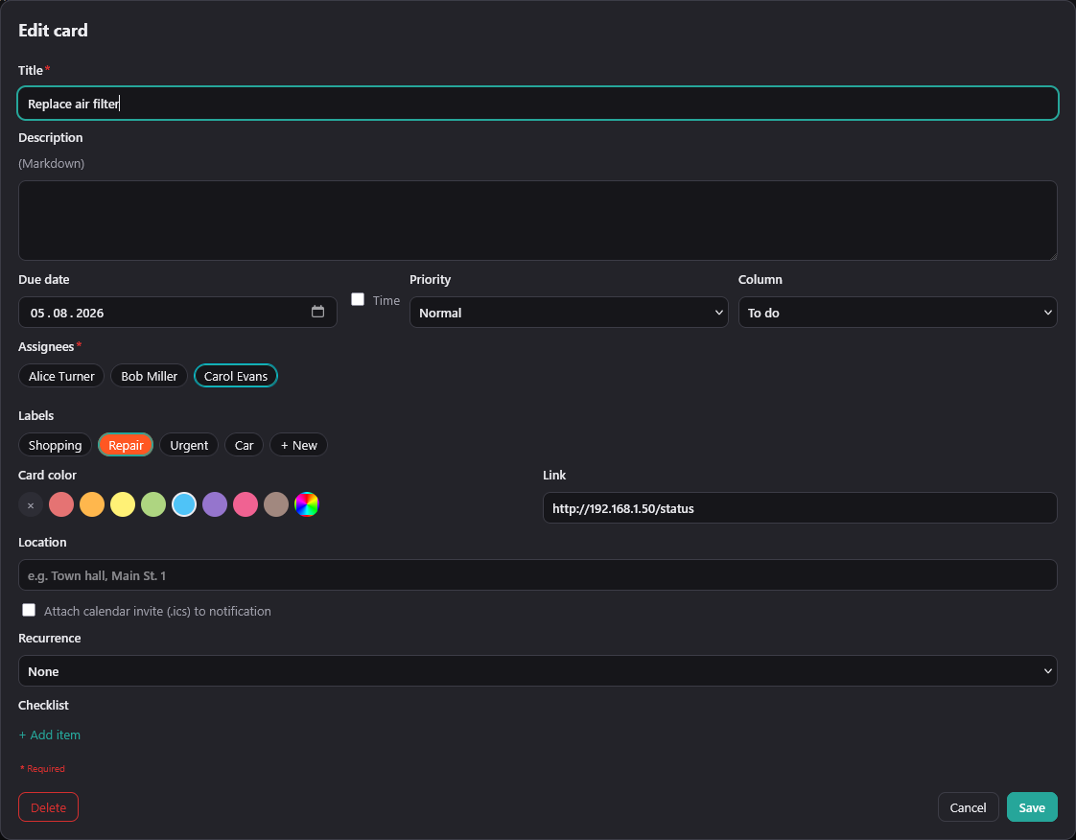This screenshot has width=1076, height=840.
Task: Click the Link field with the status URL
Action: click(800, 508)
